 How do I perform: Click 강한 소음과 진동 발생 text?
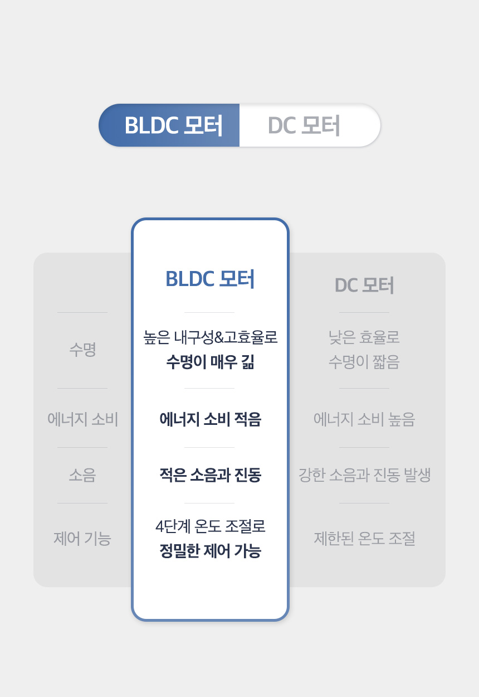(364, 475)
